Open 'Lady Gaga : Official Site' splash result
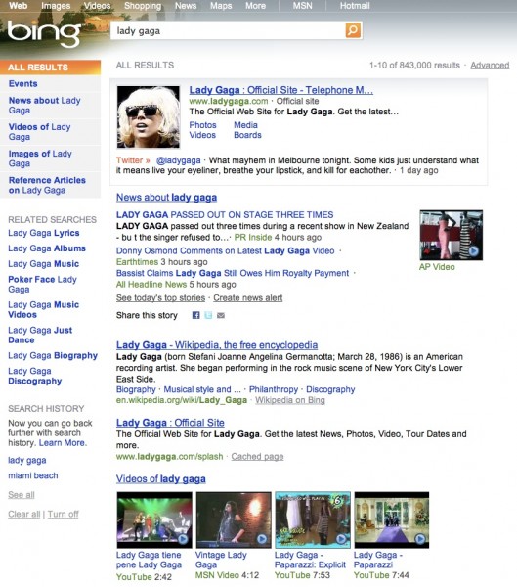 pyautogui.click(x=170, y=423)
